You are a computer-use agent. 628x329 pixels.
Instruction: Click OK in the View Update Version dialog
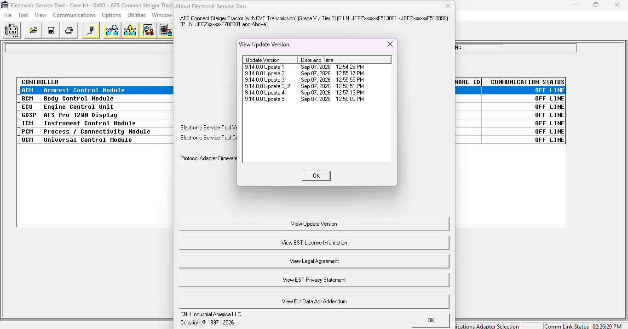316,176
